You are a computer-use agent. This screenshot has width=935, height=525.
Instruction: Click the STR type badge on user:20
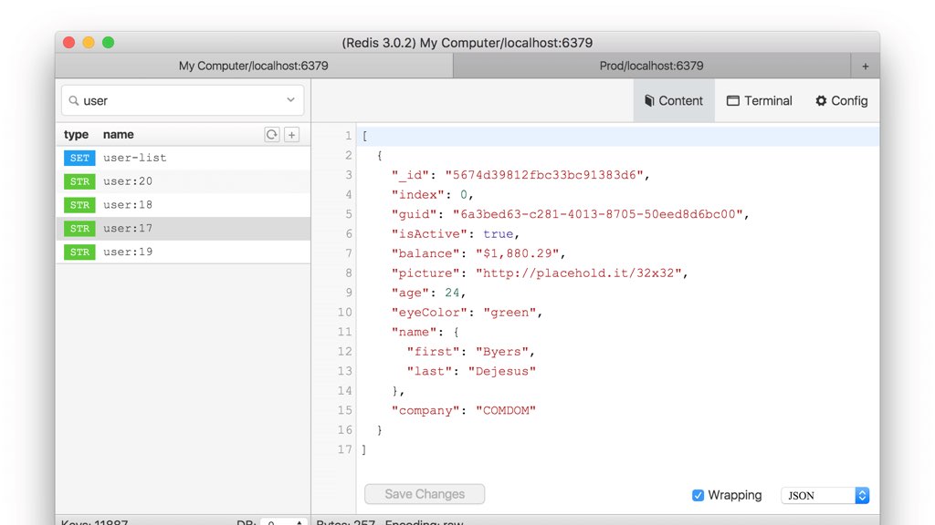(x=79, y=181)
